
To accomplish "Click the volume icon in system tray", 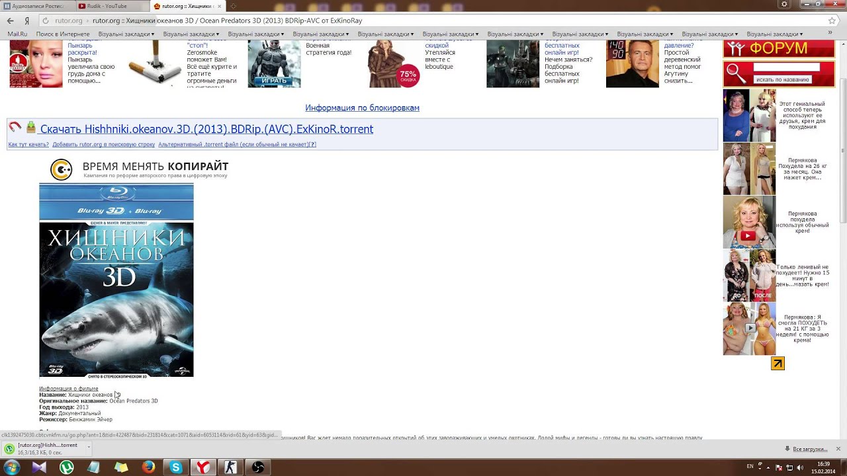I will coord(799,467).
